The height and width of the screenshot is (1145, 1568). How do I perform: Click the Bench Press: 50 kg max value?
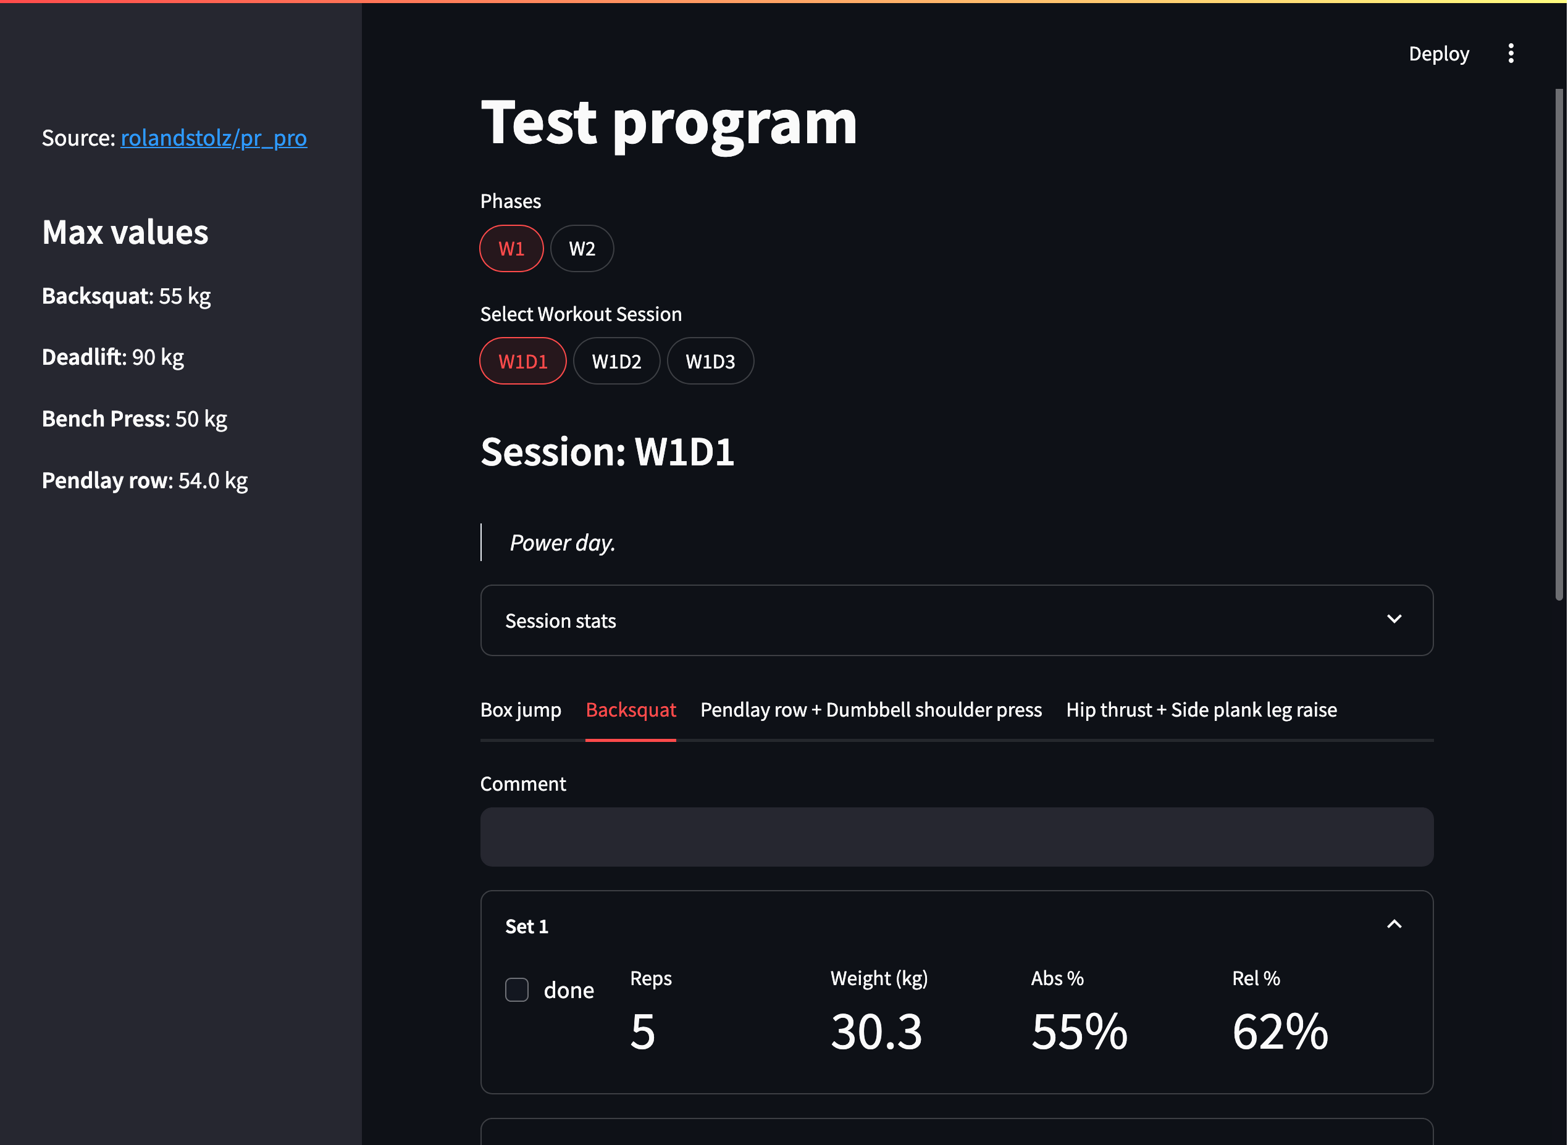point(135,418)
